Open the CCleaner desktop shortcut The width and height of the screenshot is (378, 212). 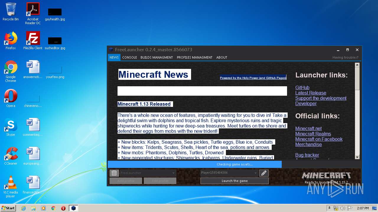11,156
